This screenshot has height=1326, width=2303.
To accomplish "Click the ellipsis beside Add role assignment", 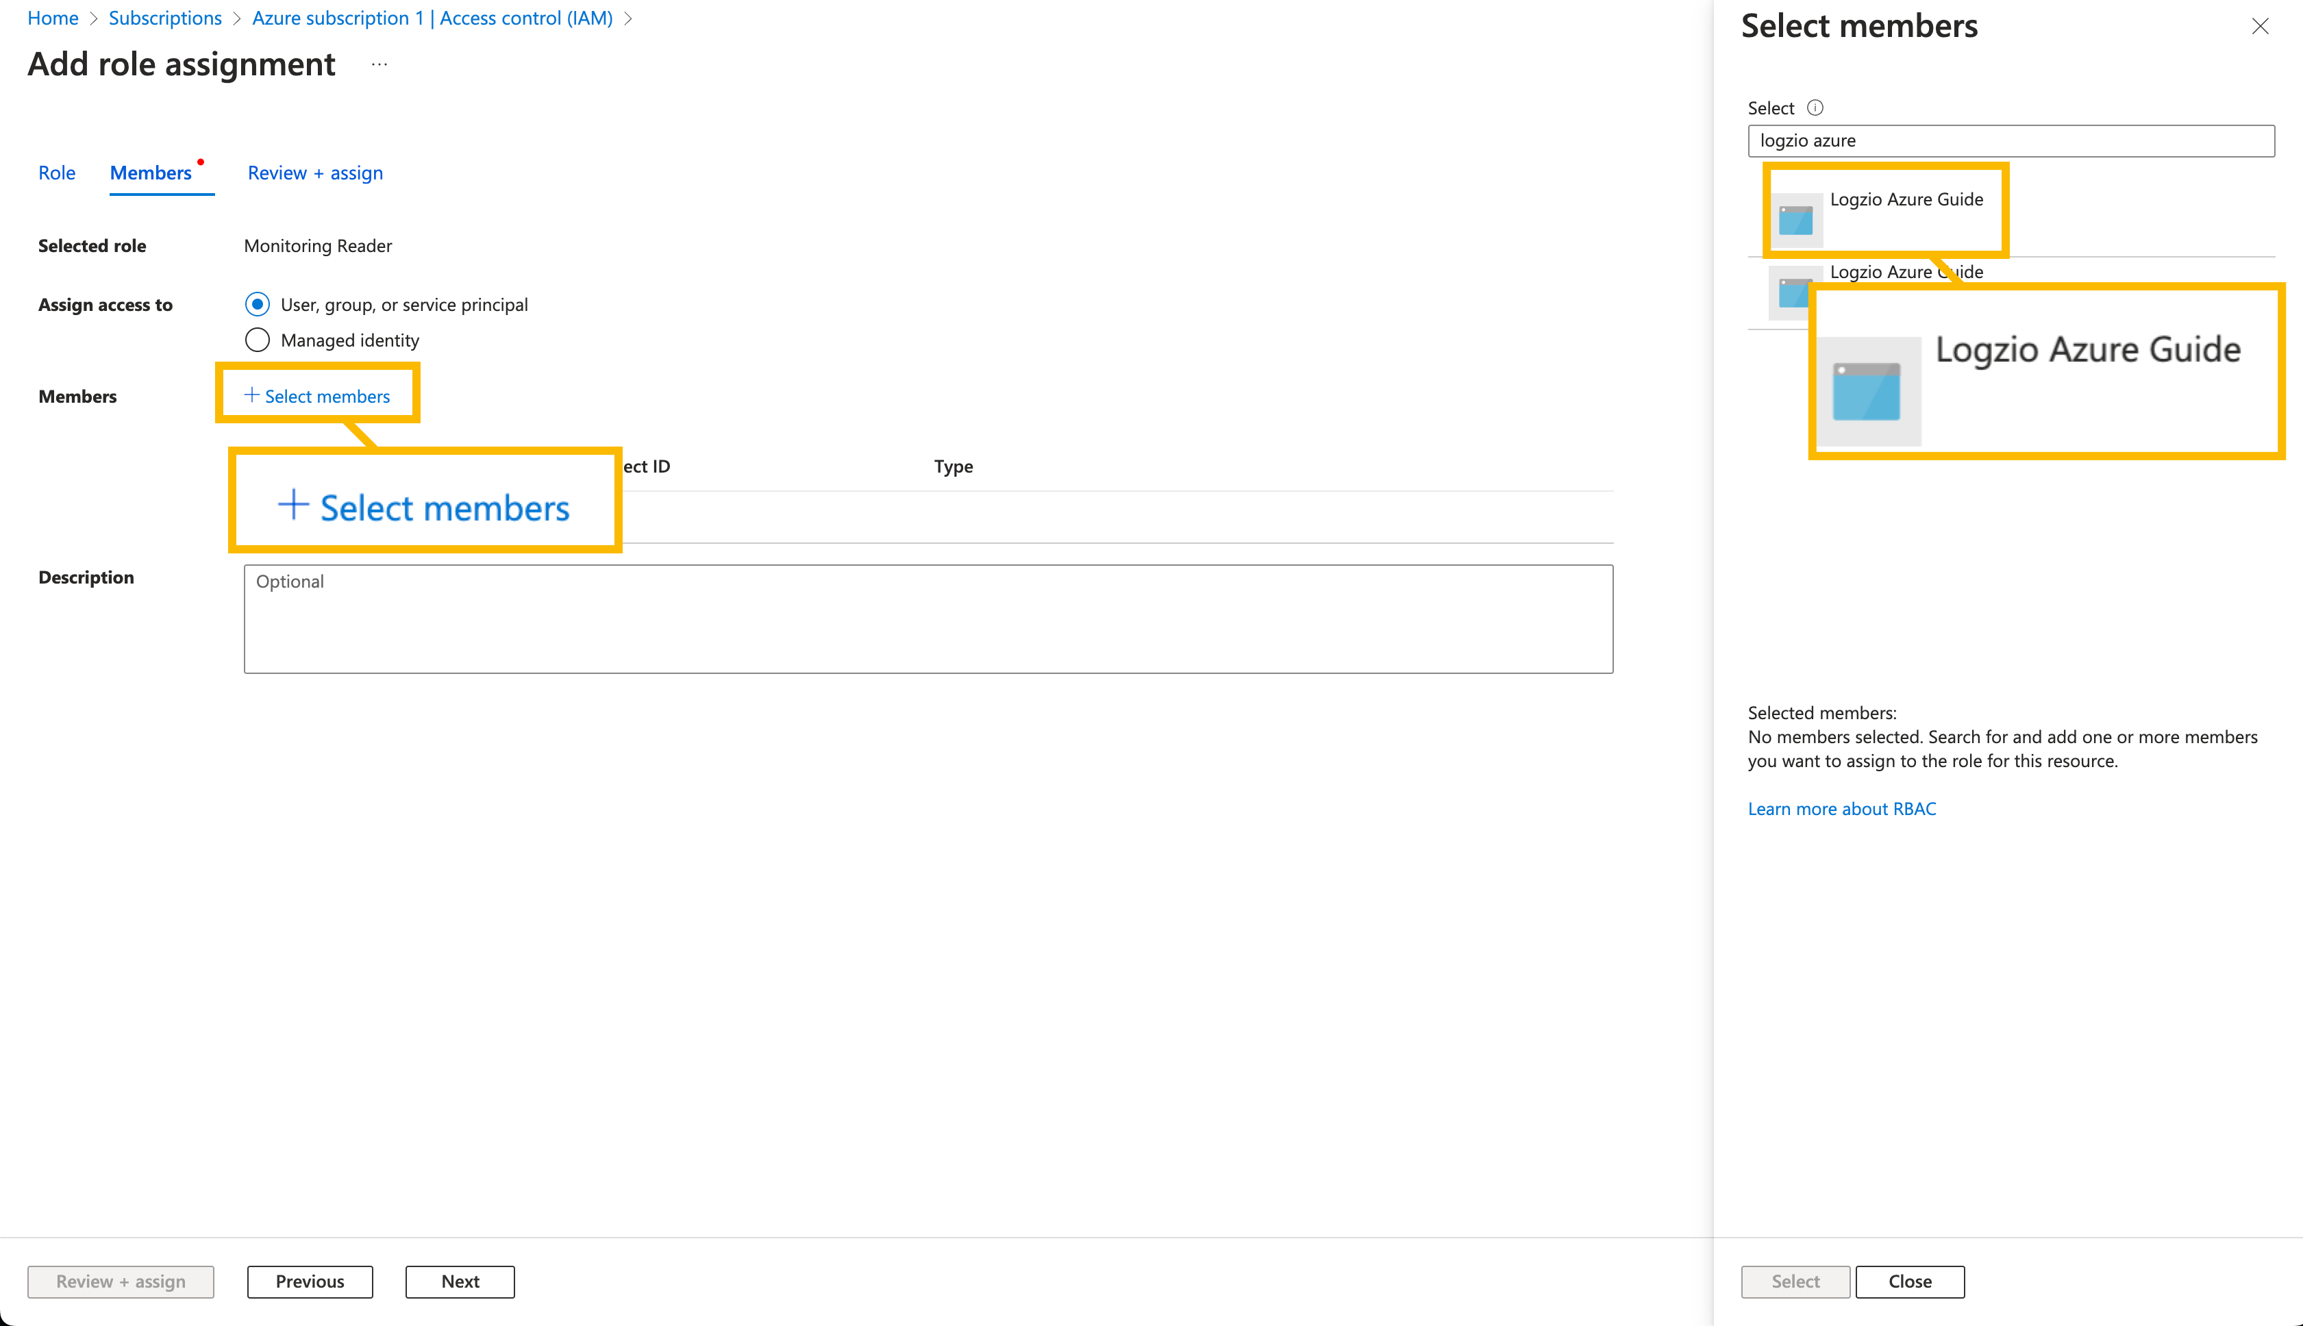I will pos(379,64).
